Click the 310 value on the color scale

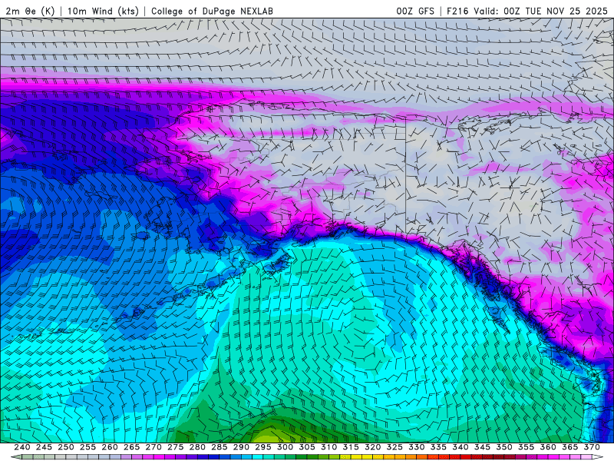click(x=329, y=447)
